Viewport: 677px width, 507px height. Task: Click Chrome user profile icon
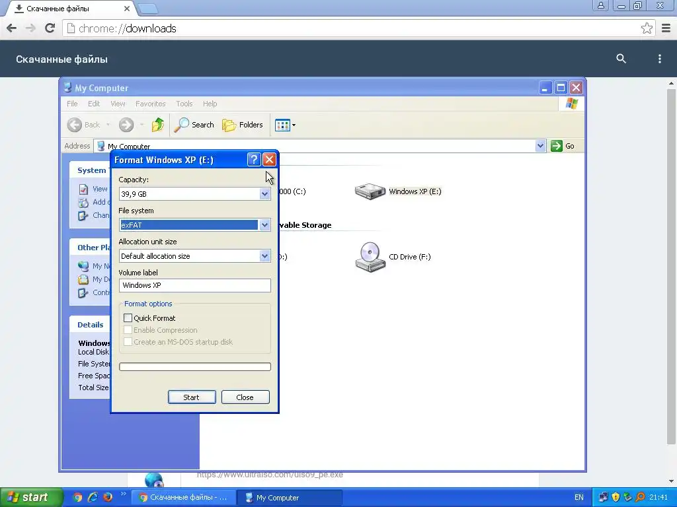(x=600, y=5)
